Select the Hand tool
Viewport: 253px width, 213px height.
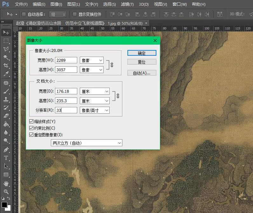pyautogui.click(x=6, y=184)
